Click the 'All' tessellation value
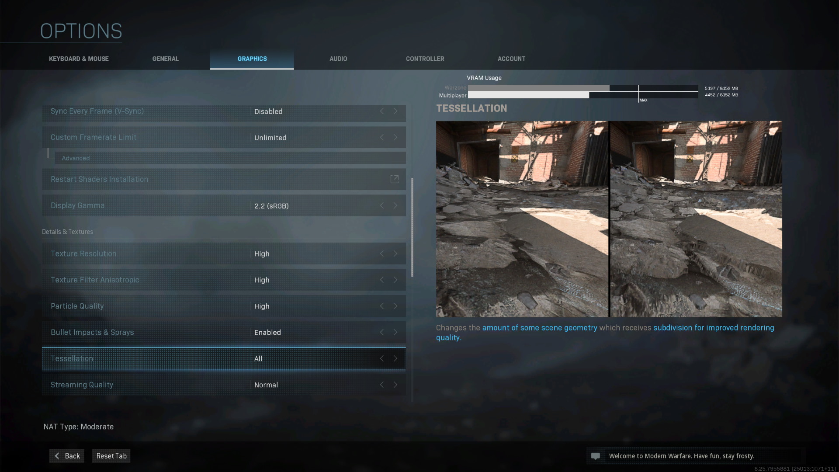This screenshot has height=472, width=839. [x=258, y=359]
